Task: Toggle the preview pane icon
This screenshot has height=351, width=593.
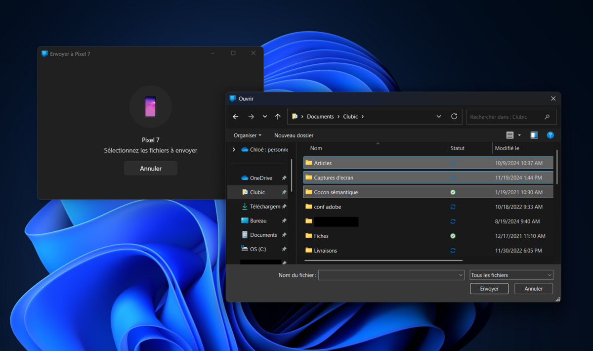Action: [x=534, y=135]
